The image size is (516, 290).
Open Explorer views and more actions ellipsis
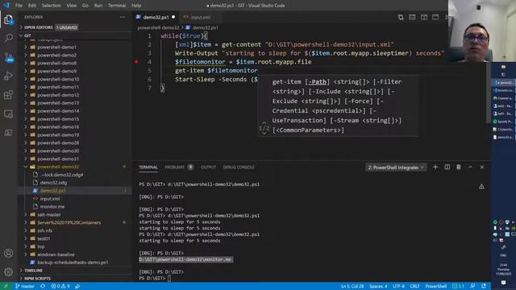point(123,17)
